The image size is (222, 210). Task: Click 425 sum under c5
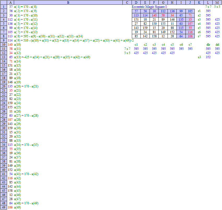click(x=172, y=53)
